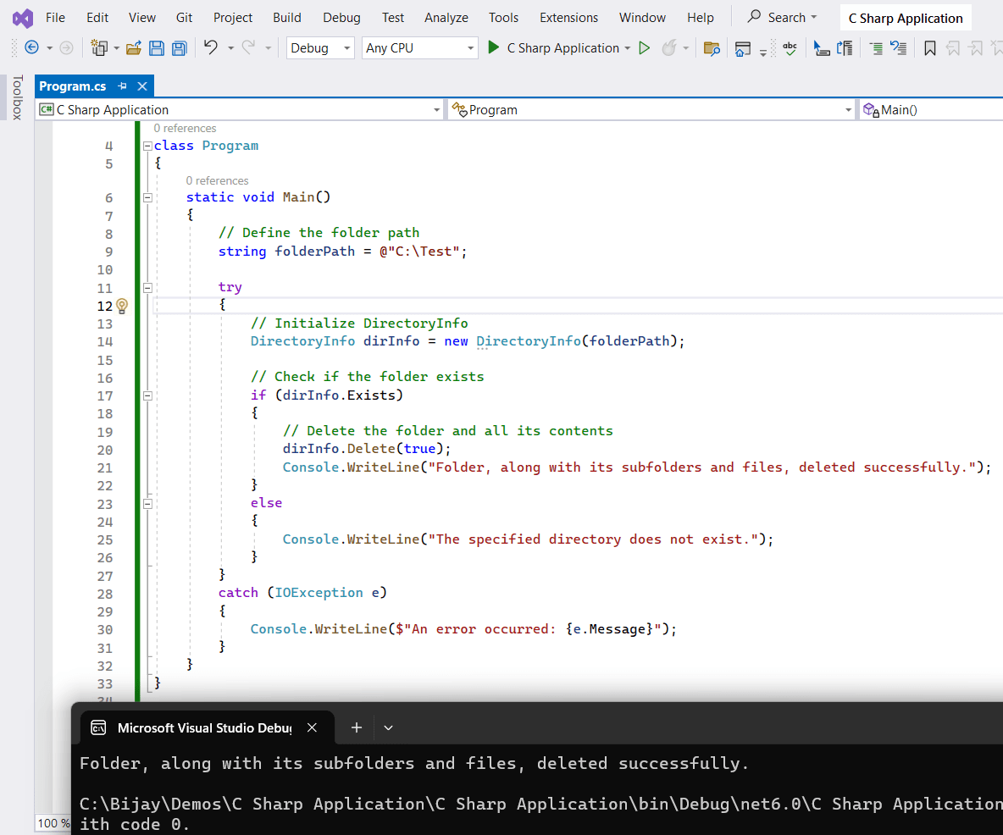Screen dimensions: 1003x835
Task: Click Start Without Debugging outline play icon
Action: pyautogui.click(x=645, y=48)
